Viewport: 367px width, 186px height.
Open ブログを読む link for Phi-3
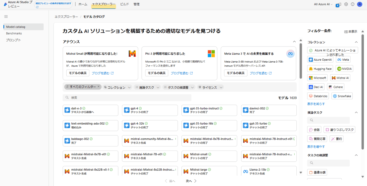(x=182, y=73)
